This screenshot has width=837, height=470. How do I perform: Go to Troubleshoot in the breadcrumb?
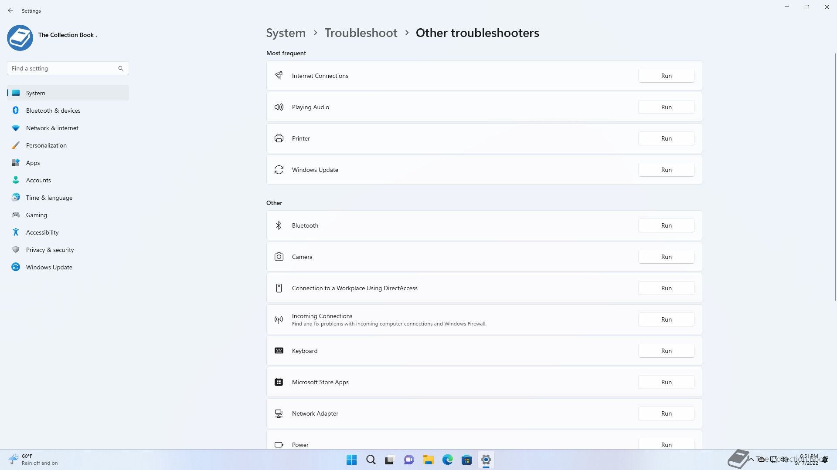pyautogui.click(x=361, y=33)
